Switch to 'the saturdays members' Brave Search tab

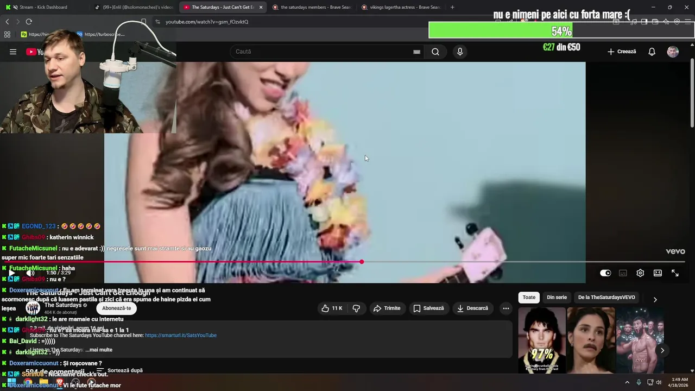[312, 7]
